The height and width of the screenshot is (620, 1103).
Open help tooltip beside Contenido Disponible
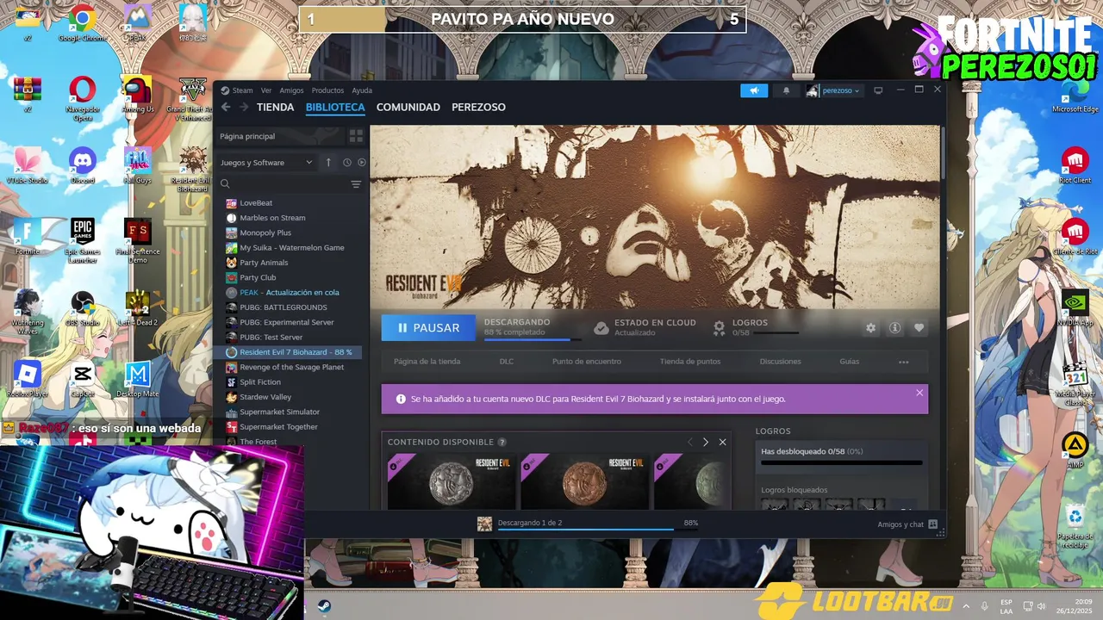(x=502, y=442)
